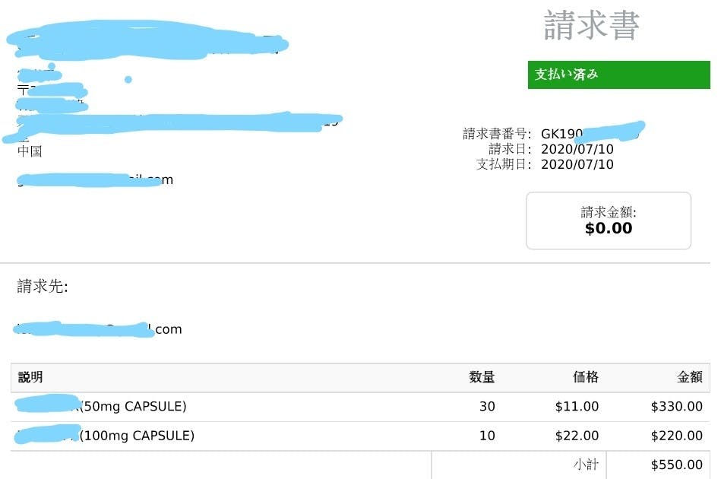Click the $220.00 line amount

[676, 436]
